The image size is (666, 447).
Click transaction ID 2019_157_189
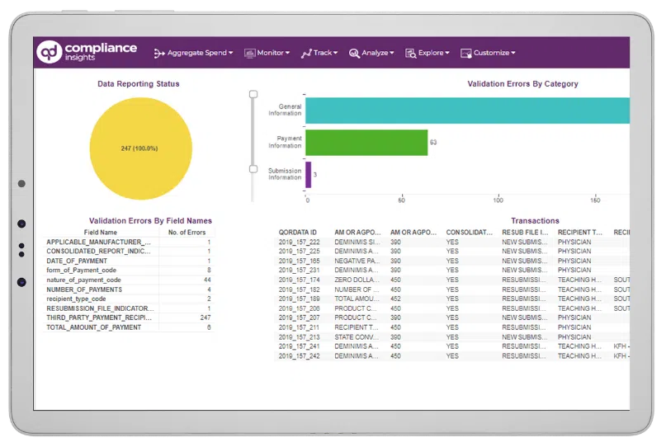coord(299,299)
